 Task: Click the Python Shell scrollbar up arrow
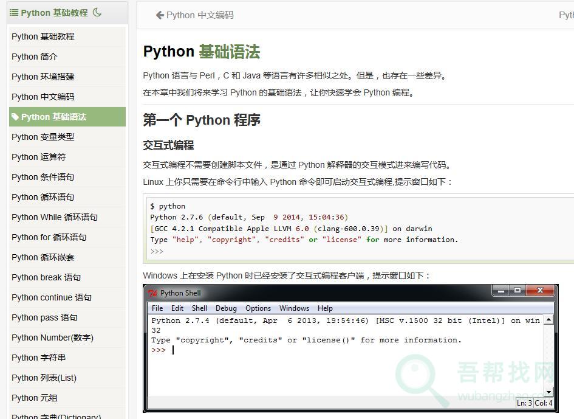pyautogui.click(x=548, y=320)
